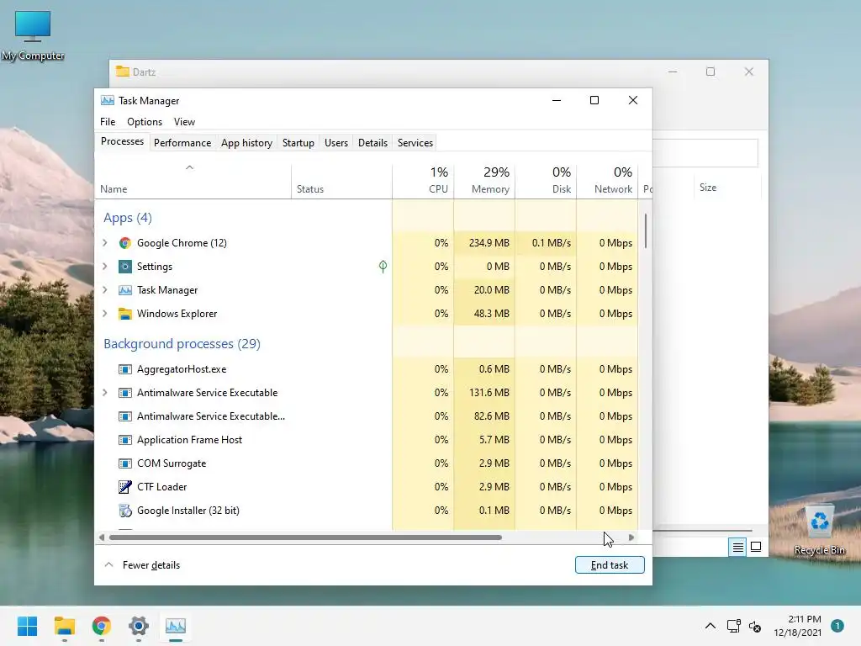Click the horizontal scrollbar right arrow
Viewport: 861px width, 646px height.
tap(631, 537)
